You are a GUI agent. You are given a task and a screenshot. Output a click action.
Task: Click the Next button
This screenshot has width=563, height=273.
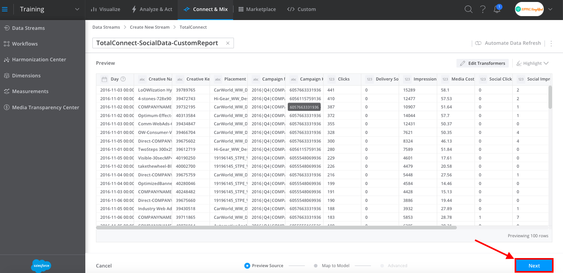coord(534,266)
